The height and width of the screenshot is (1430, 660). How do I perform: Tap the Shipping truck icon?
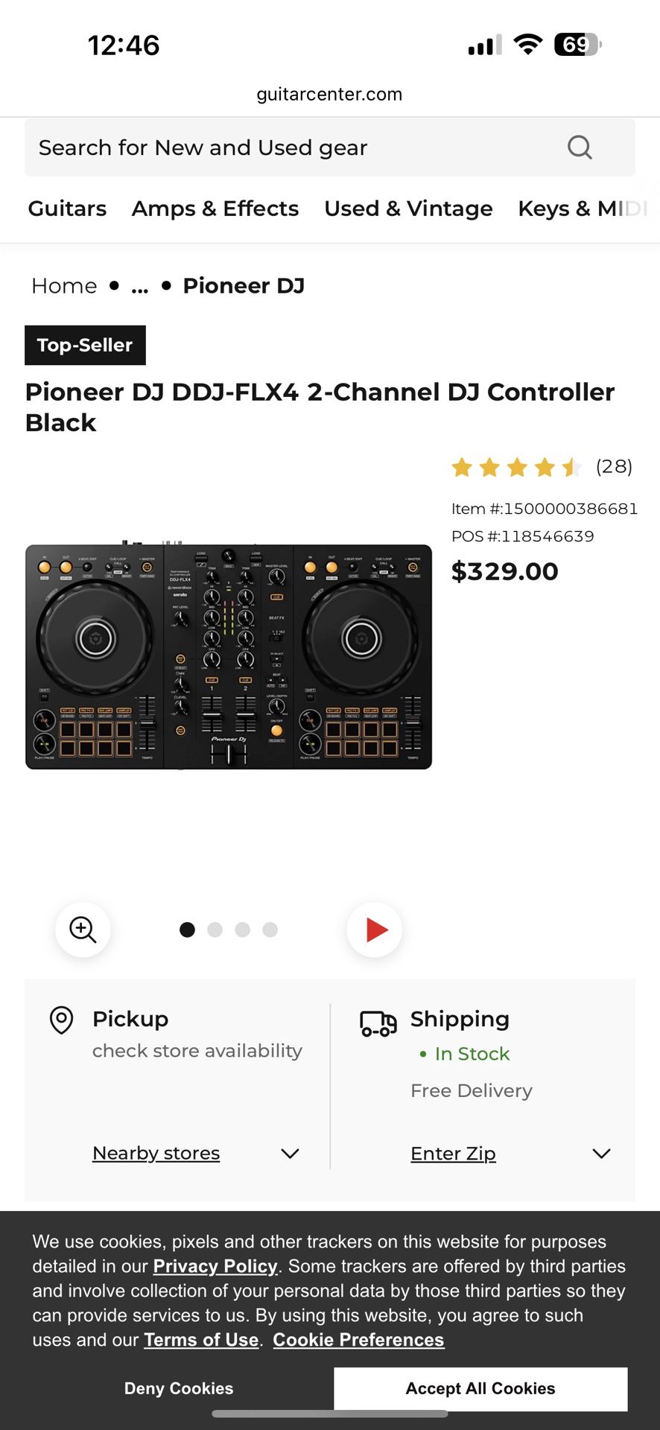coord(378,1023)
